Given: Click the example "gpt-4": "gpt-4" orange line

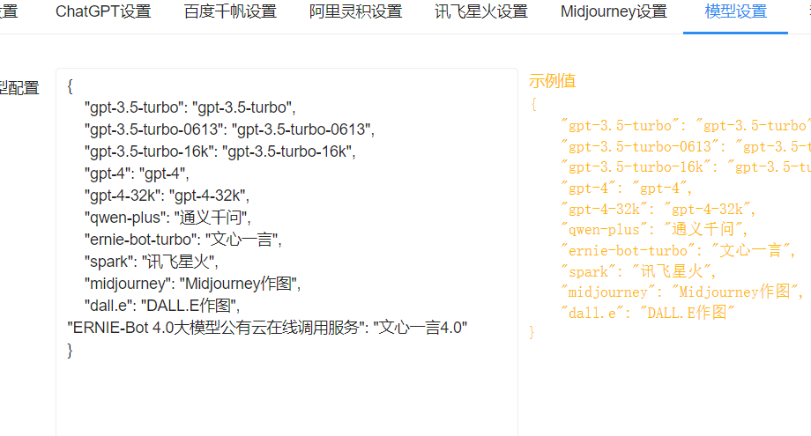Looking at the screenshot, I should coord(627,188).
